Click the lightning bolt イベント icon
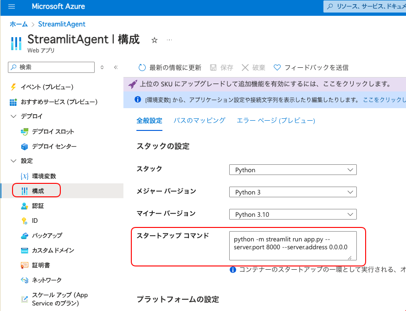Image resolution: width=406 pixels, height=311 pixels. 13,87
